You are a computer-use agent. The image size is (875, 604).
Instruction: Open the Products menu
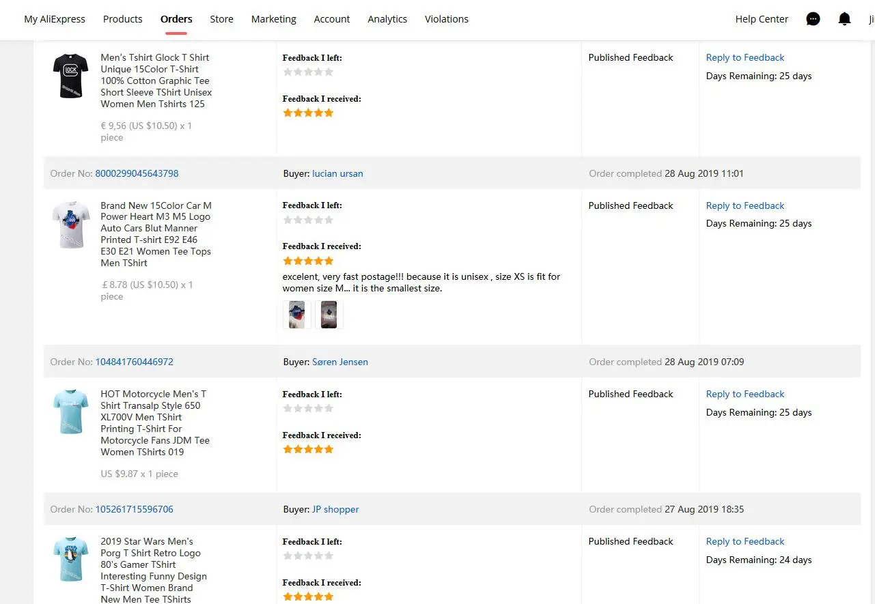click(x=123, y=19)
